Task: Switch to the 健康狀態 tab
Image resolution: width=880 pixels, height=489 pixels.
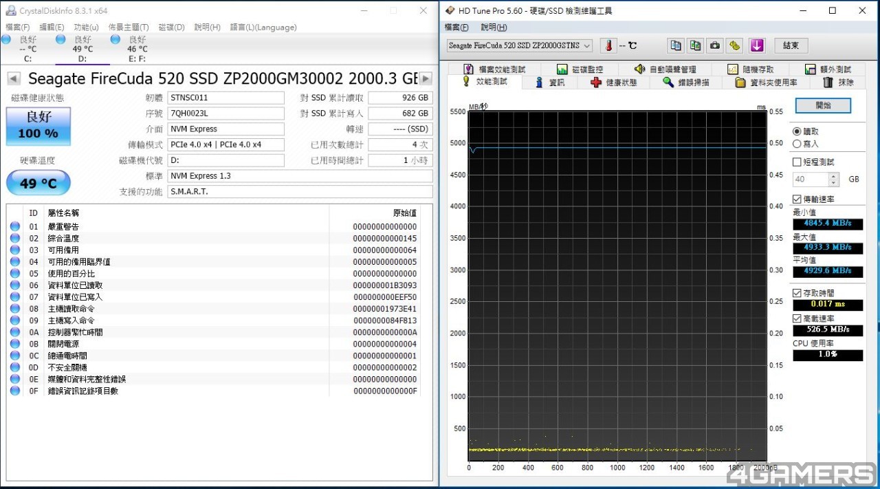Action: coord(614,83)
